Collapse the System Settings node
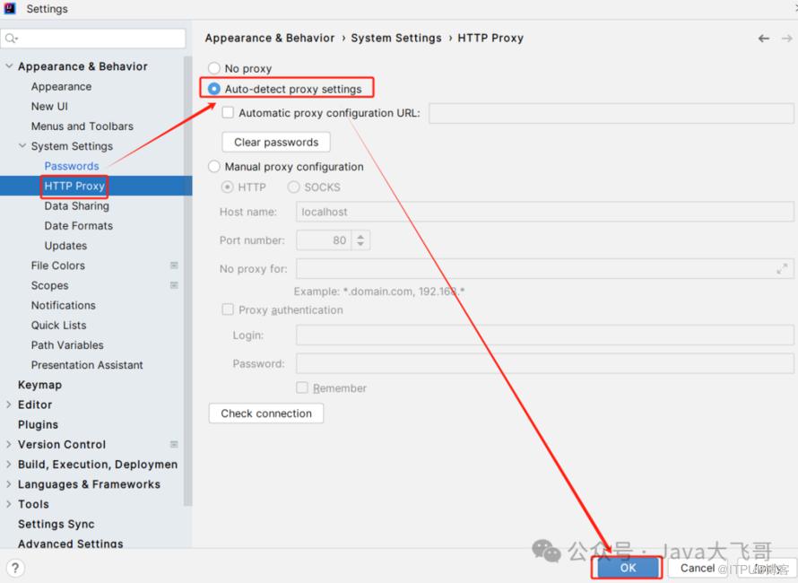 click(x=22, y=145)
